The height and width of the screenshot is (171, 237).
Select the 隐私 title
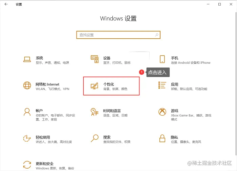tap(174, 137)
